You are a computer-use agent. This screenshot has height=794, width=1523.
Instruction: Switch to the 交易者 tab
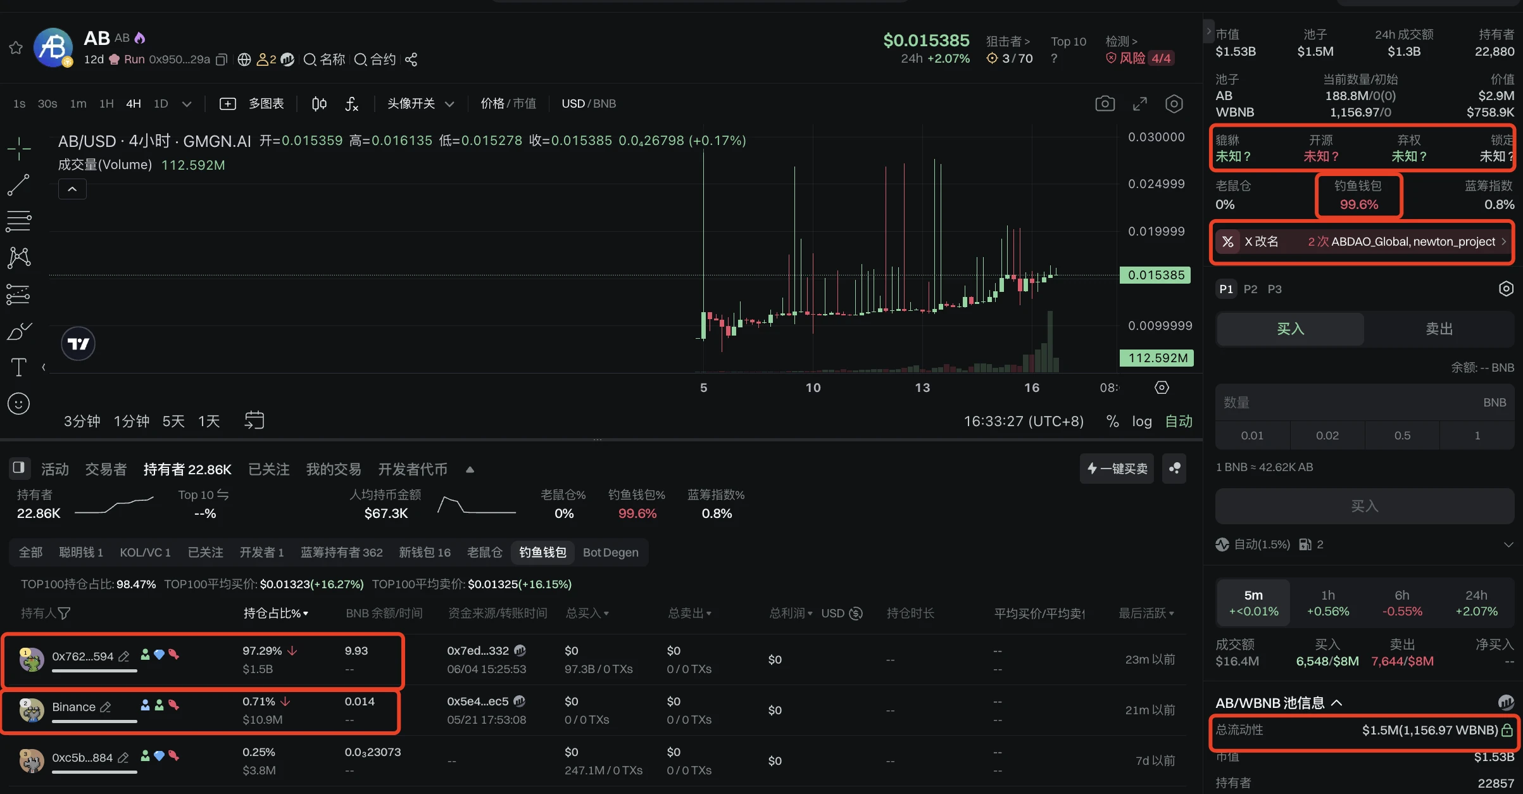pos(105,469)
